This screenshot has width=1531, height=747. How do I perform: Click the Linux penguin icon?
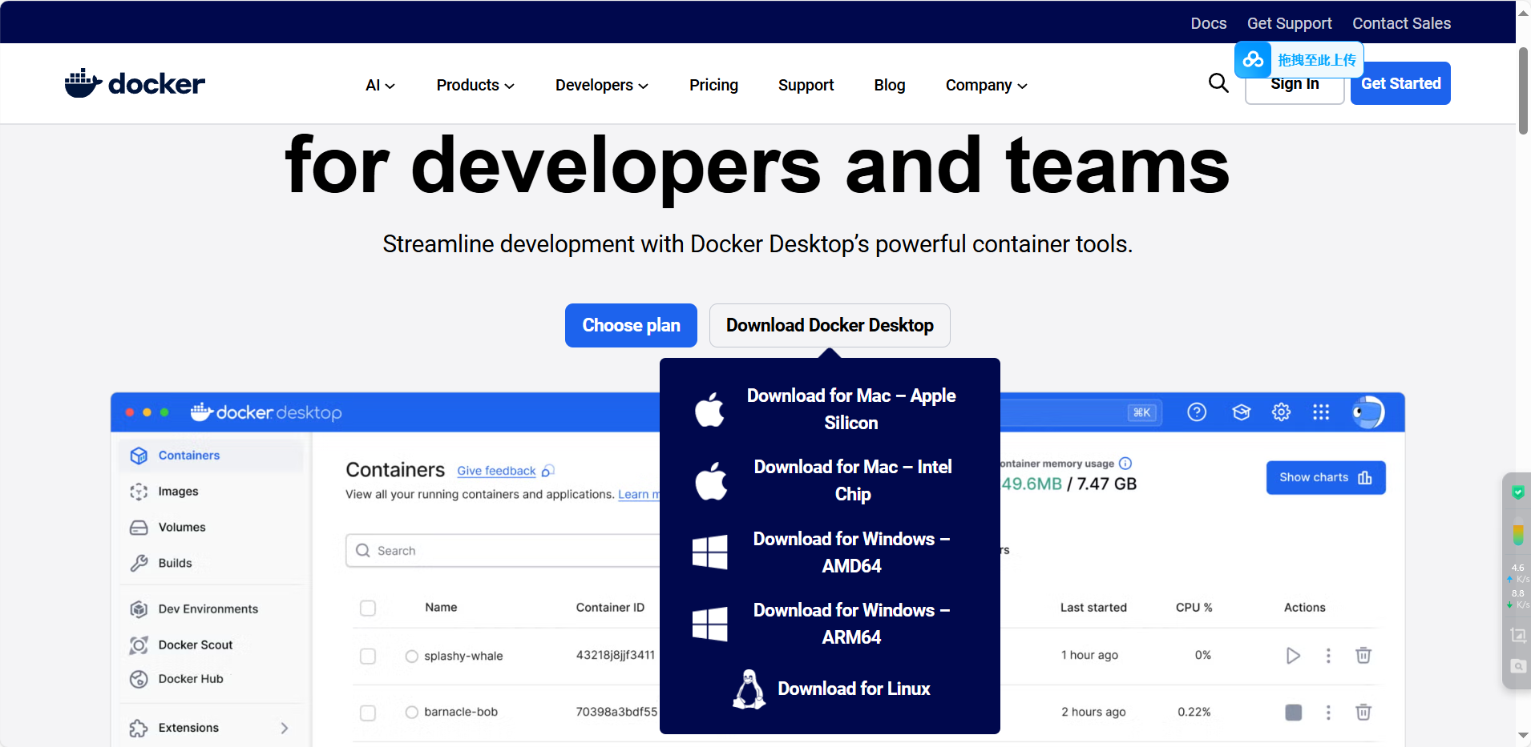tap(749, 689)
